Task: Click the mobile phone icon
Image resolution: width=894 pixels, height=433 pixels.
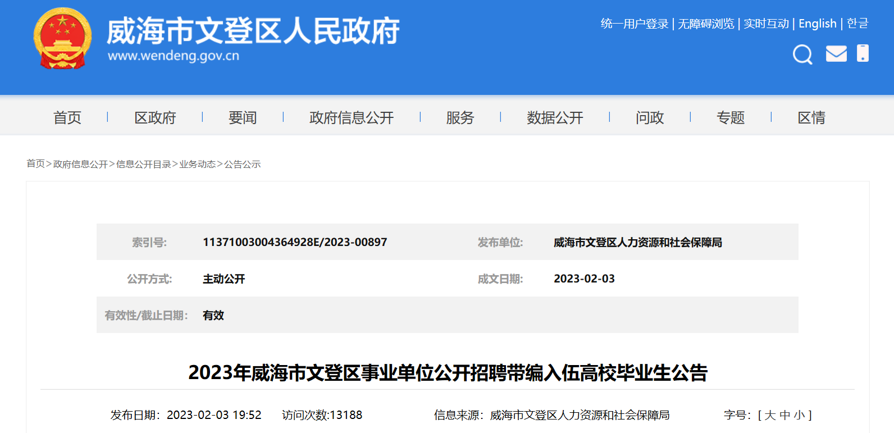Action: 863,53
